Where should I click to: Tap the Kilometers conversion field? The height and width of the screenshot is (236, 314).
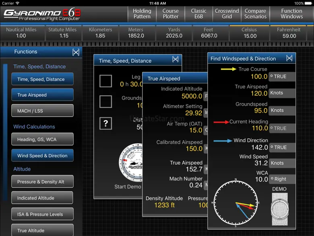100,33
